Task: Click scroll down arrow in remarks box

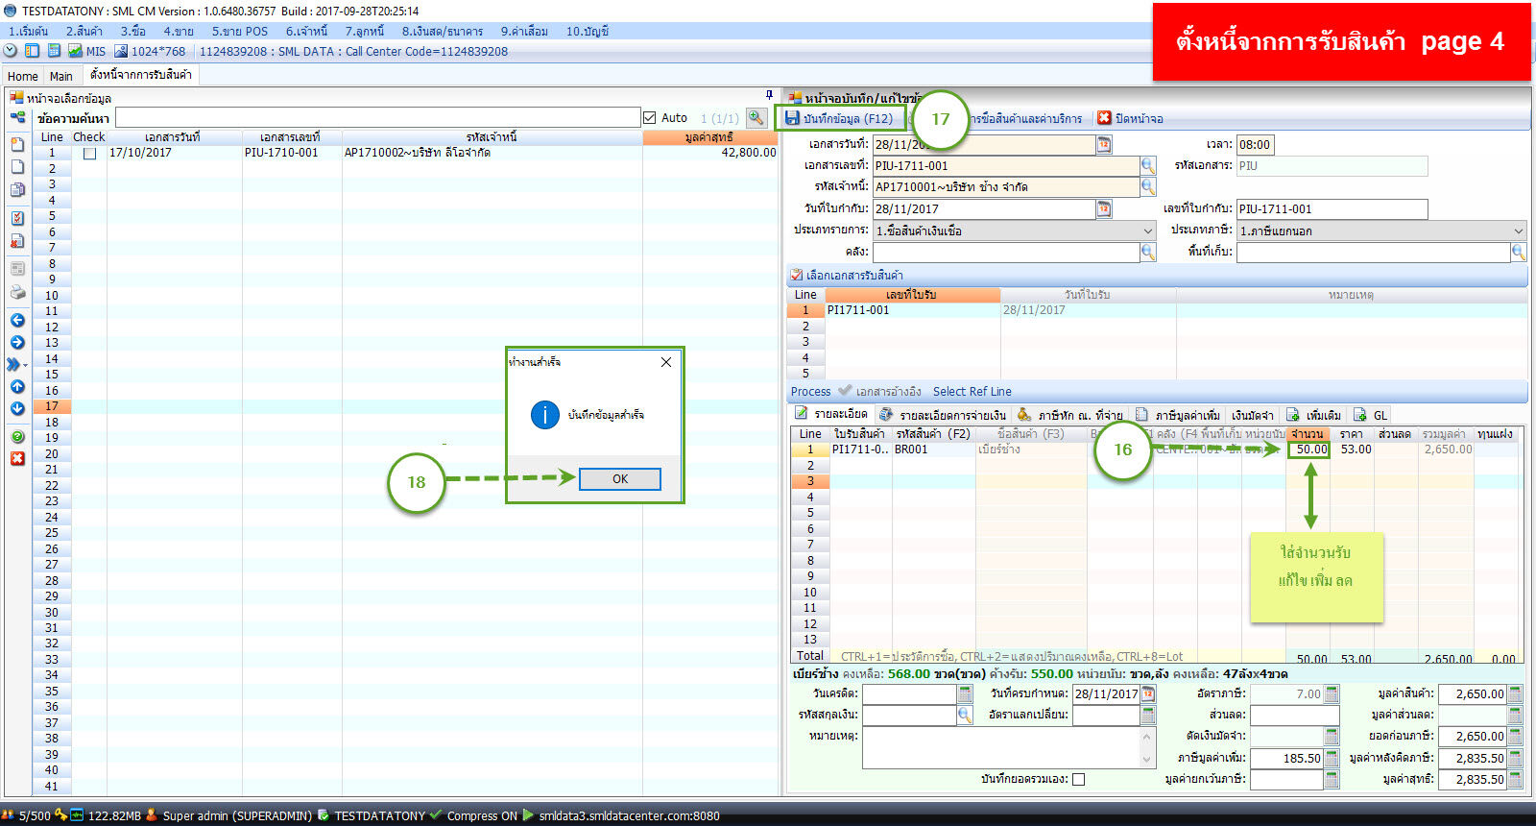Action: [1148, 760]
